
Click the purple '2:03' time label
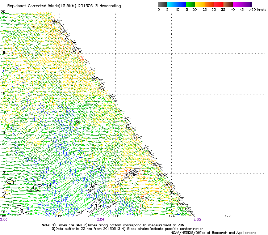coord(4,219)
